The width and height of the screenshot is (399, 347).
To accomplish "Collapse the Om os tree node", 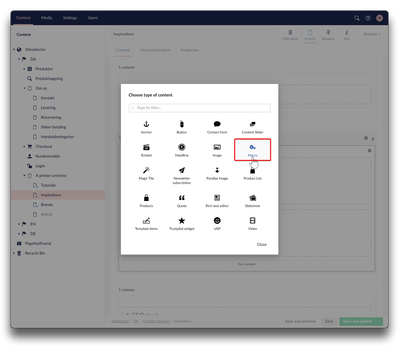I will click(x=24, y=88).
